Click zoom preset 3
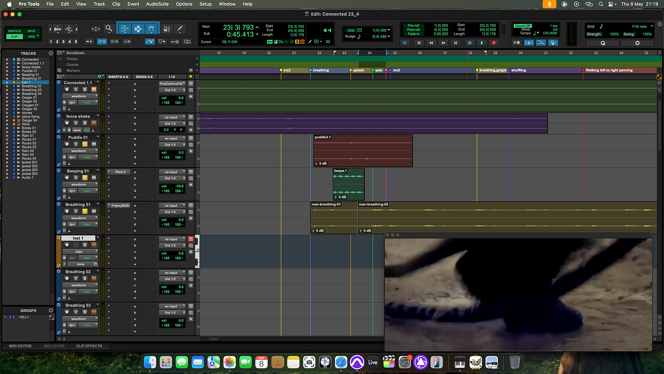 (x=64, y=42)
